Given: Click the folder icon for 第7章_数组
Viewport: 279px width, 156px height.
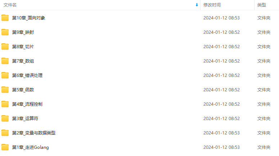Looking at the screenshot, I should (5, 61).
